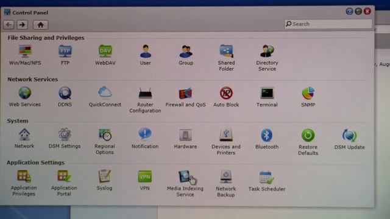Return to Control Panel home
This screenshot has height=219, width=390.
tap(40, 24)
